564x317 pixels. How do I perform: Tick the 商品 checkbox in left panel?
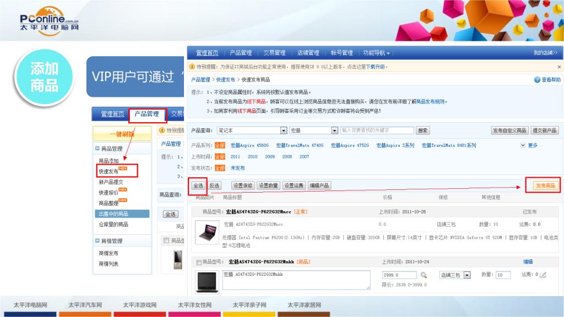point(166,241)
